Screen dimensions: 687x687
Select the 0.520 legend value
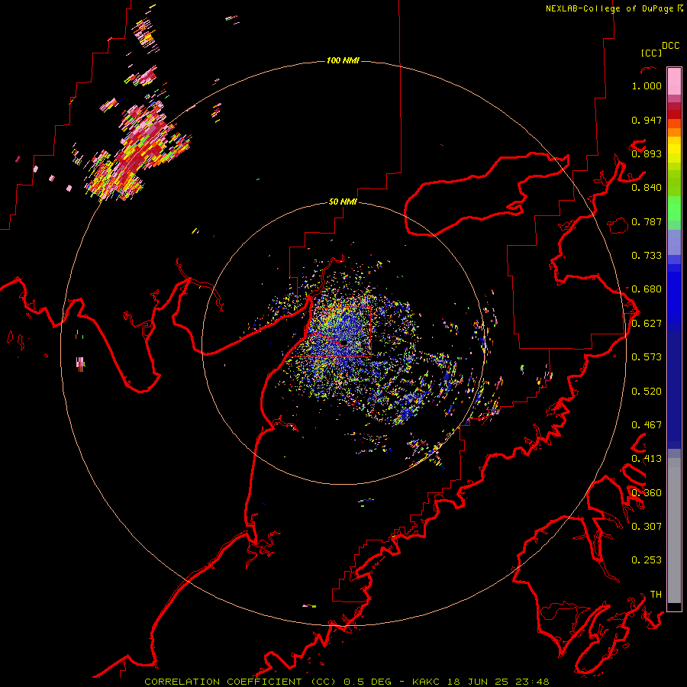click(647, 392)
